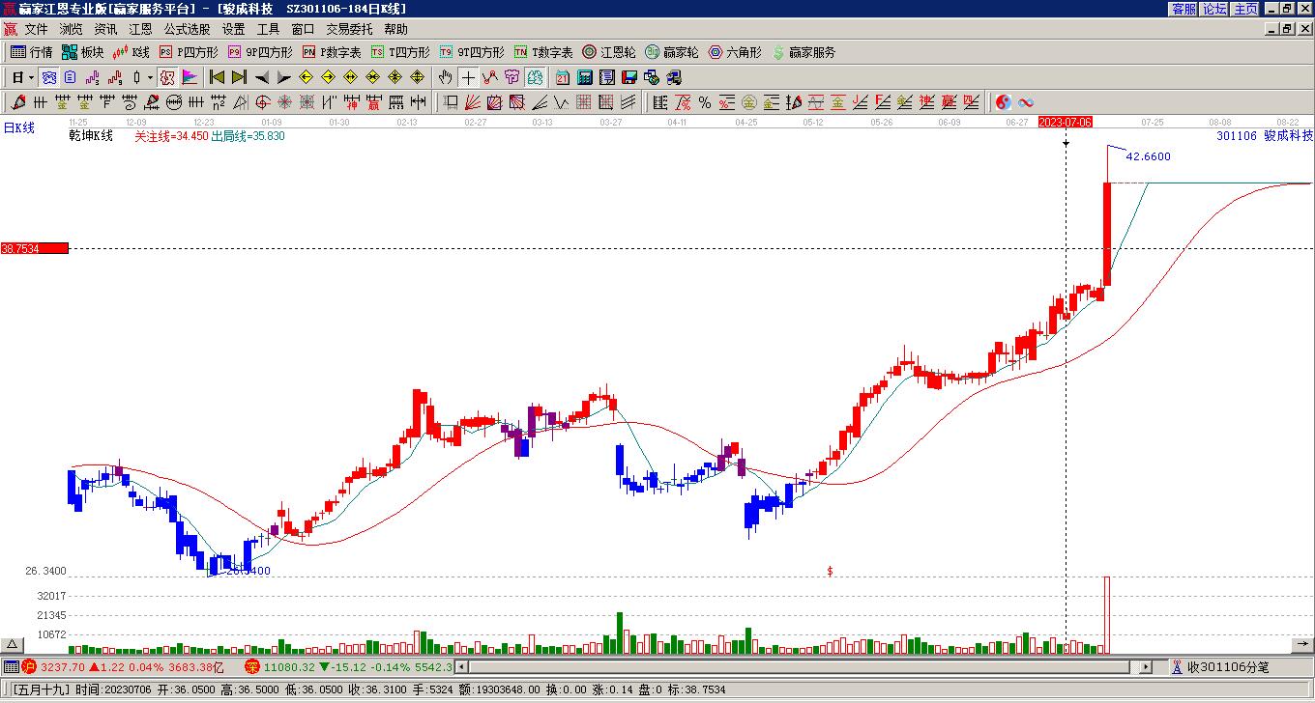1315x703 pixels.
Task: Click the red 神 drawing tool icon
Action: pyautogui.click(x=352, y=102)
